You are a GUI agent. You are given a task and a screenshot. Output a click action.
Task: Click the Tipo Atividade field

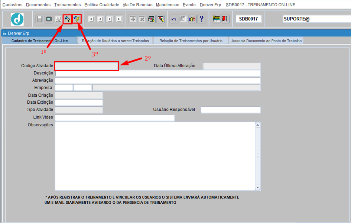(79, 110)
